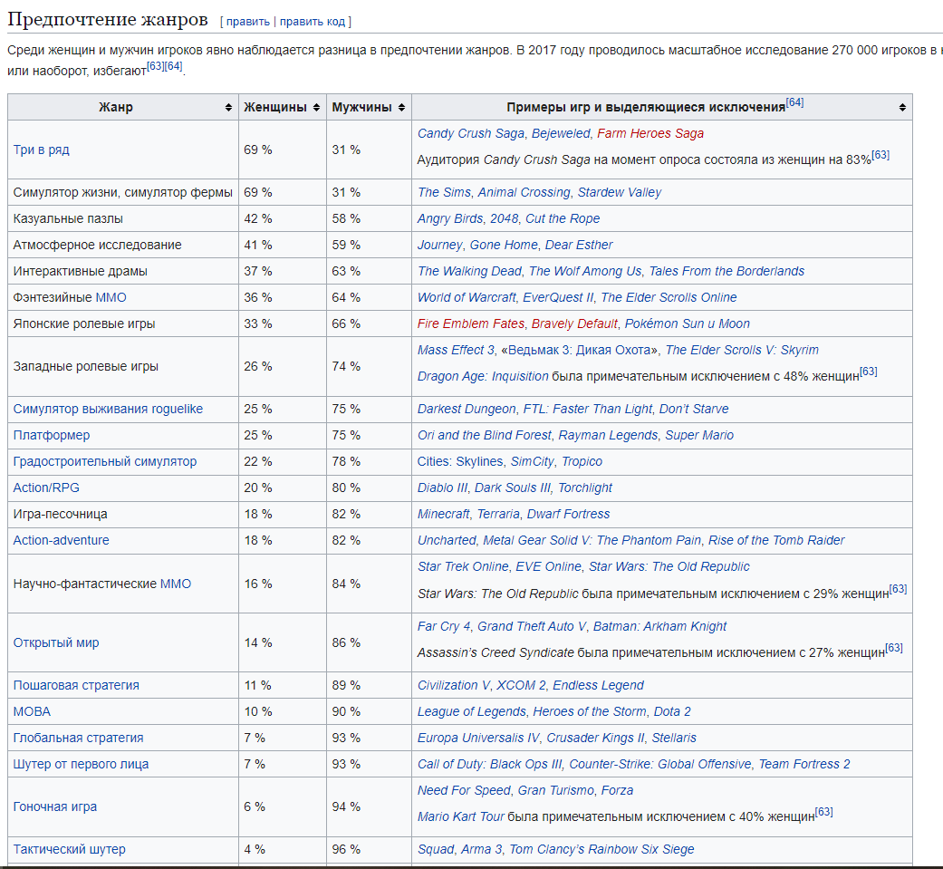Open Counter-Strike: Global Offensive link

pos(660,764)
